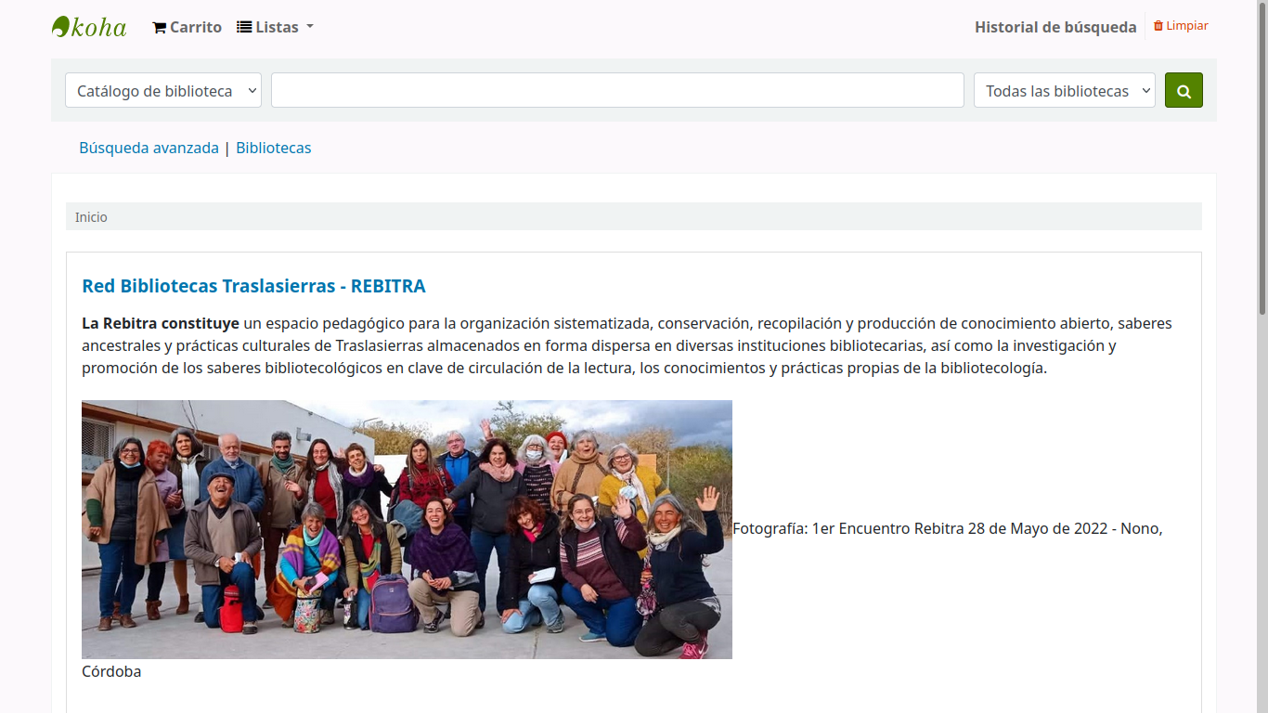1268x713 pixels.
Task: Open Historial de búsqueda
Action: [1055, 27]
